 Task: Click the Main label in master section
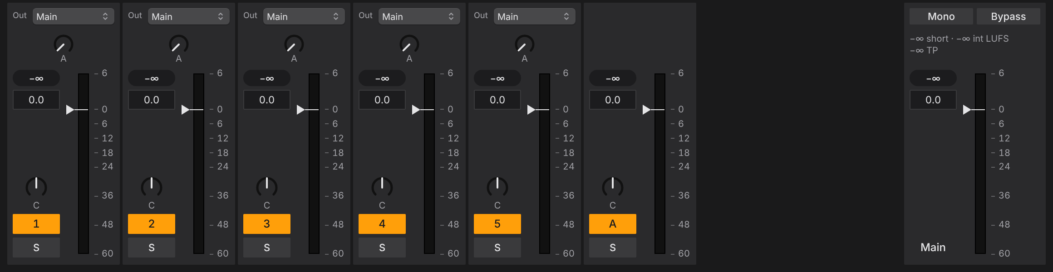click(x=933, y=247)
